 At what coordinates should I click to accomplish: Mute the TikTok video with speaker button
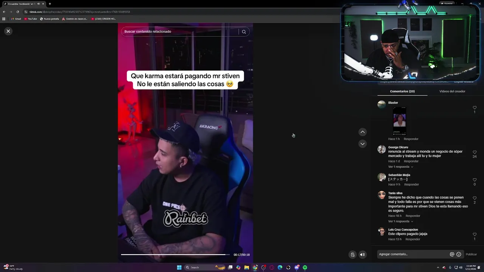point(362,254)
